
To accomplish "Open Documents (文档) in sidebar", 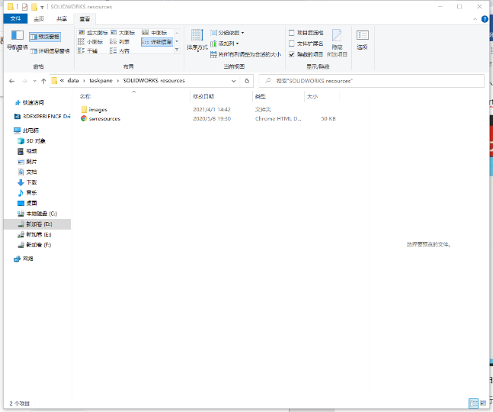I will [27, 172].
